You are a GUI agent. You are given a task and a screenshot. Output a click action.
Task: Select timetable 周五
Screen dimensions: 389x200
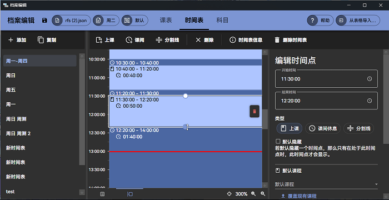coord(39,90)
